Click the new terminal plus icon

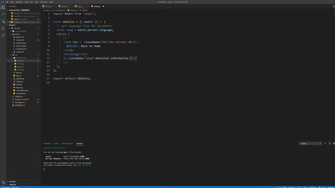pos(326,144)
